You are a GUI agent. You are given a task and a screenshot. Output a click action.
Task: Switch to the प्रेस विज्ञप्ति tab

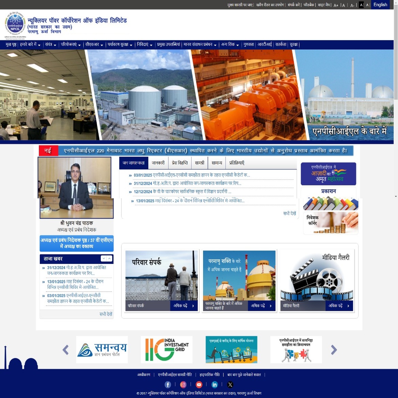tap(180, 163)
